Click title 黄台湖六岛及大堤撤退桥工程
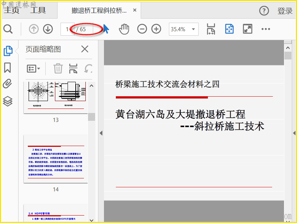 (180, 114)
